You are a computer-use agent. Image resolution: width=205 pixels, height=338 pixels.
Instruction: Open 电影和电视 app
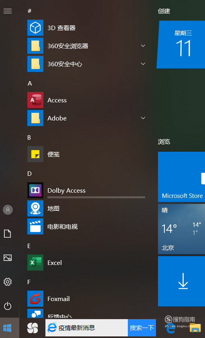point(86,226)
